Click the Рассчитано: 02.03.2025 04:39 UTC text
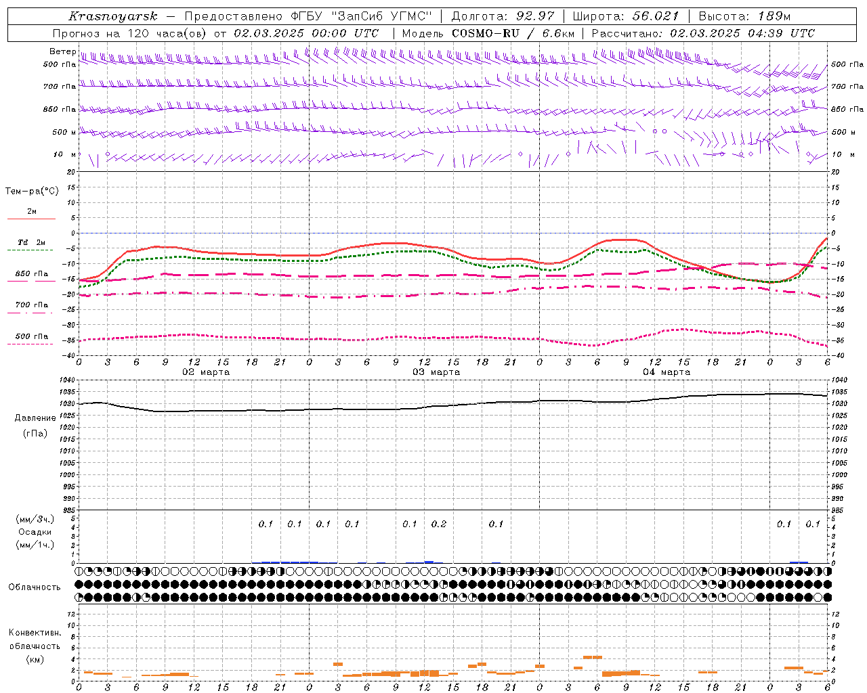 point(703,33)
